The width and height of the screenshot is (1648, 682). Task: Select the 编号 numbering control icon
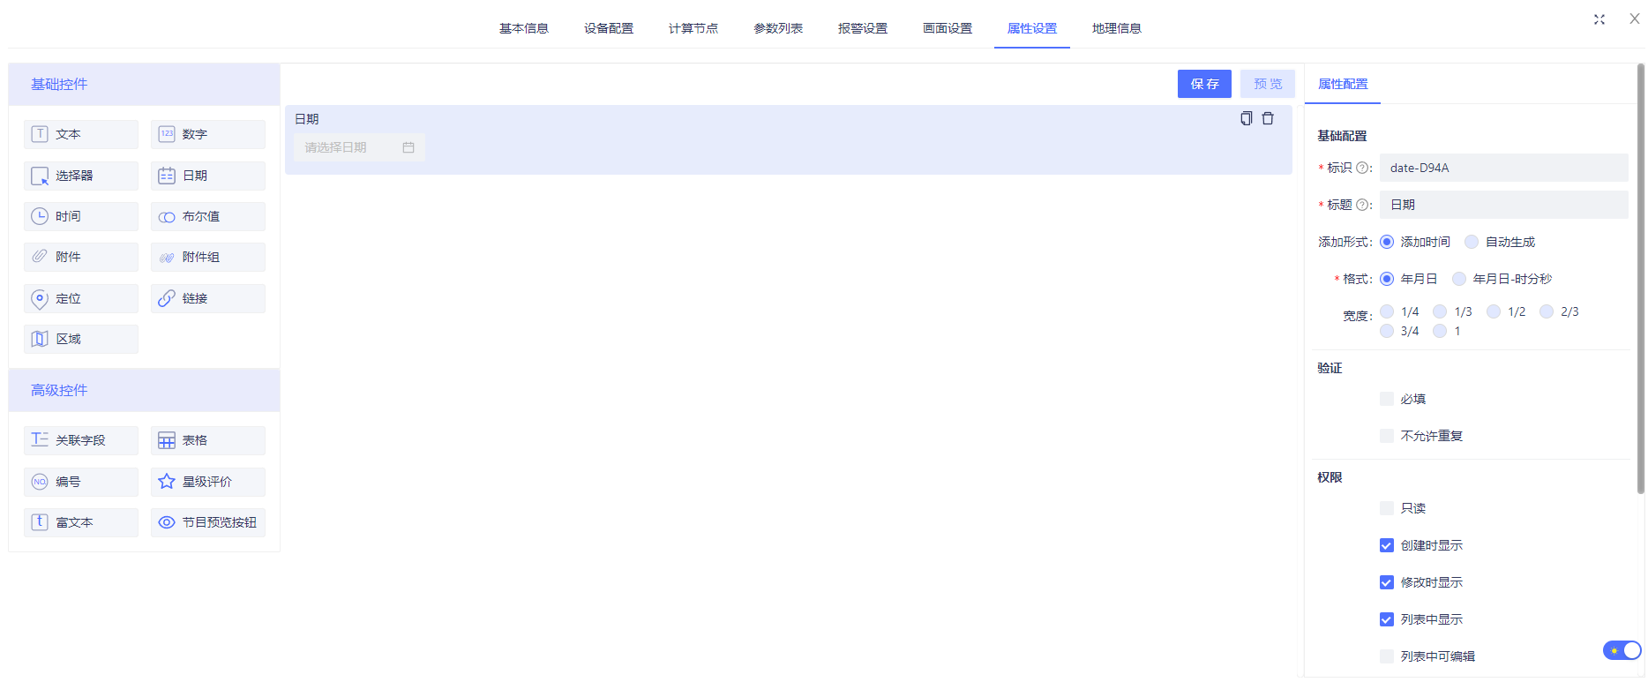coord(40,481)
